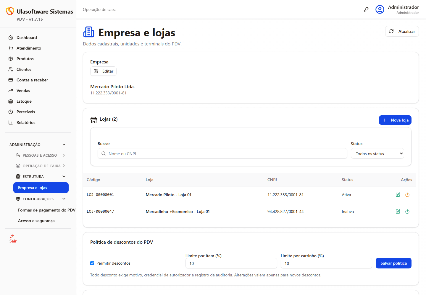Open the Todos os status dropdown
Viewport: 426px width, 295px height.
[377, 154]
